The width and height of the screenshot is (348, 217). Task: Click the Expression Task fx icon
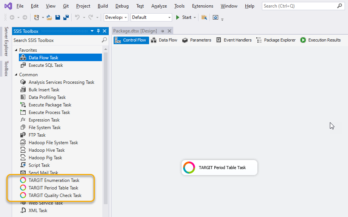coord(23,120)
